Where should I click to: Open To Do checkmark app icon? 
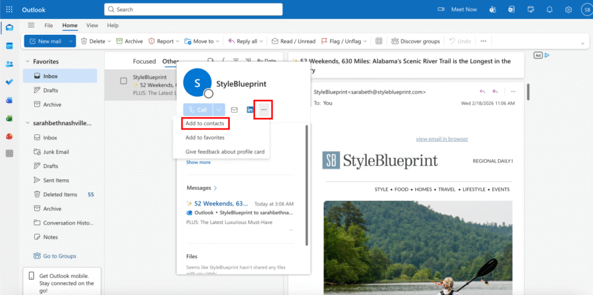[9, 82]
